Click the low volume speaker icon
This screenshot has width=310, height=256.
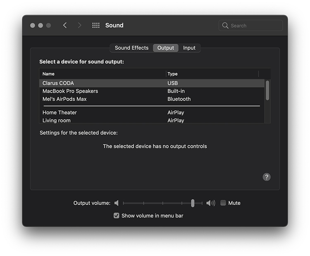coord(117,203)
